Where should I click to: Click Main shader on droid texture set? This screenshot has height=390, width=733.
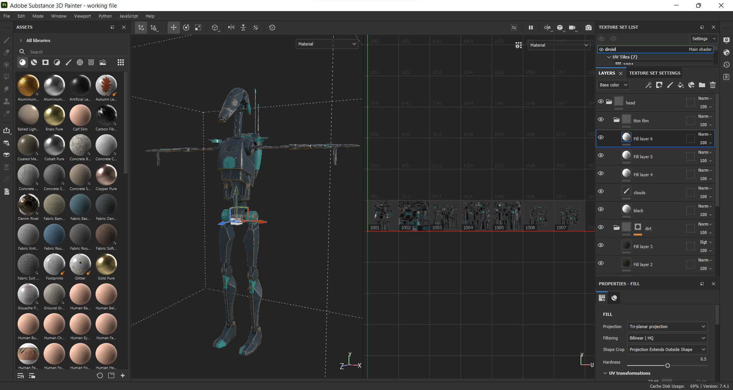coord(700,49)
